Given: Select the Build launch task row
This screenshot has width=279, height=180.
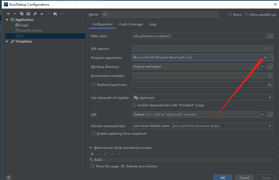Looking at the screenshot, I should [182, 160].
